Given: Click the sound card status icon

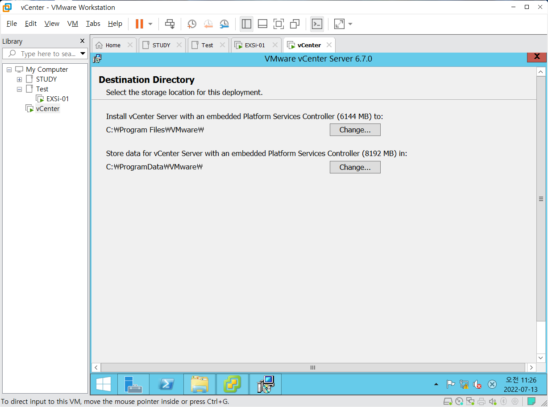Looking at the screenshot, I should click(493, 402).
